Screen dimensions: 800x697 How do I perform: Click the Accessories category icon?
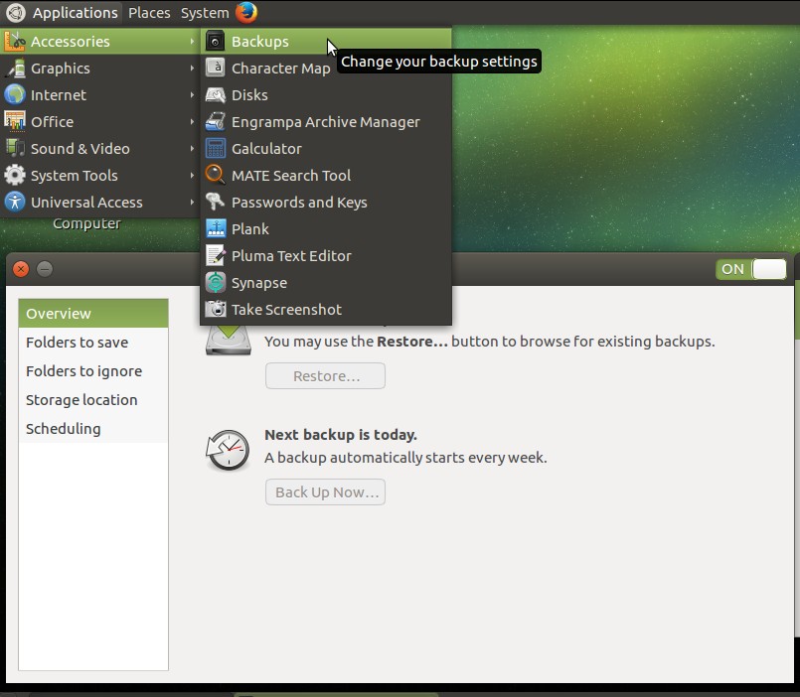(x=15, y=42)
